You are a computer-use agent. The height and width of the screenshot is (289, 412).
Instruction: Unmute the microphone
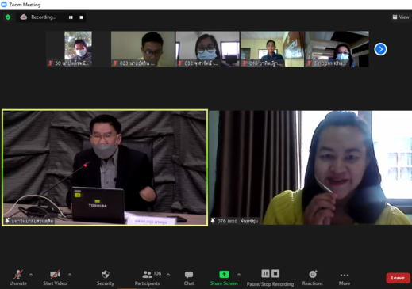coord(18,278)
